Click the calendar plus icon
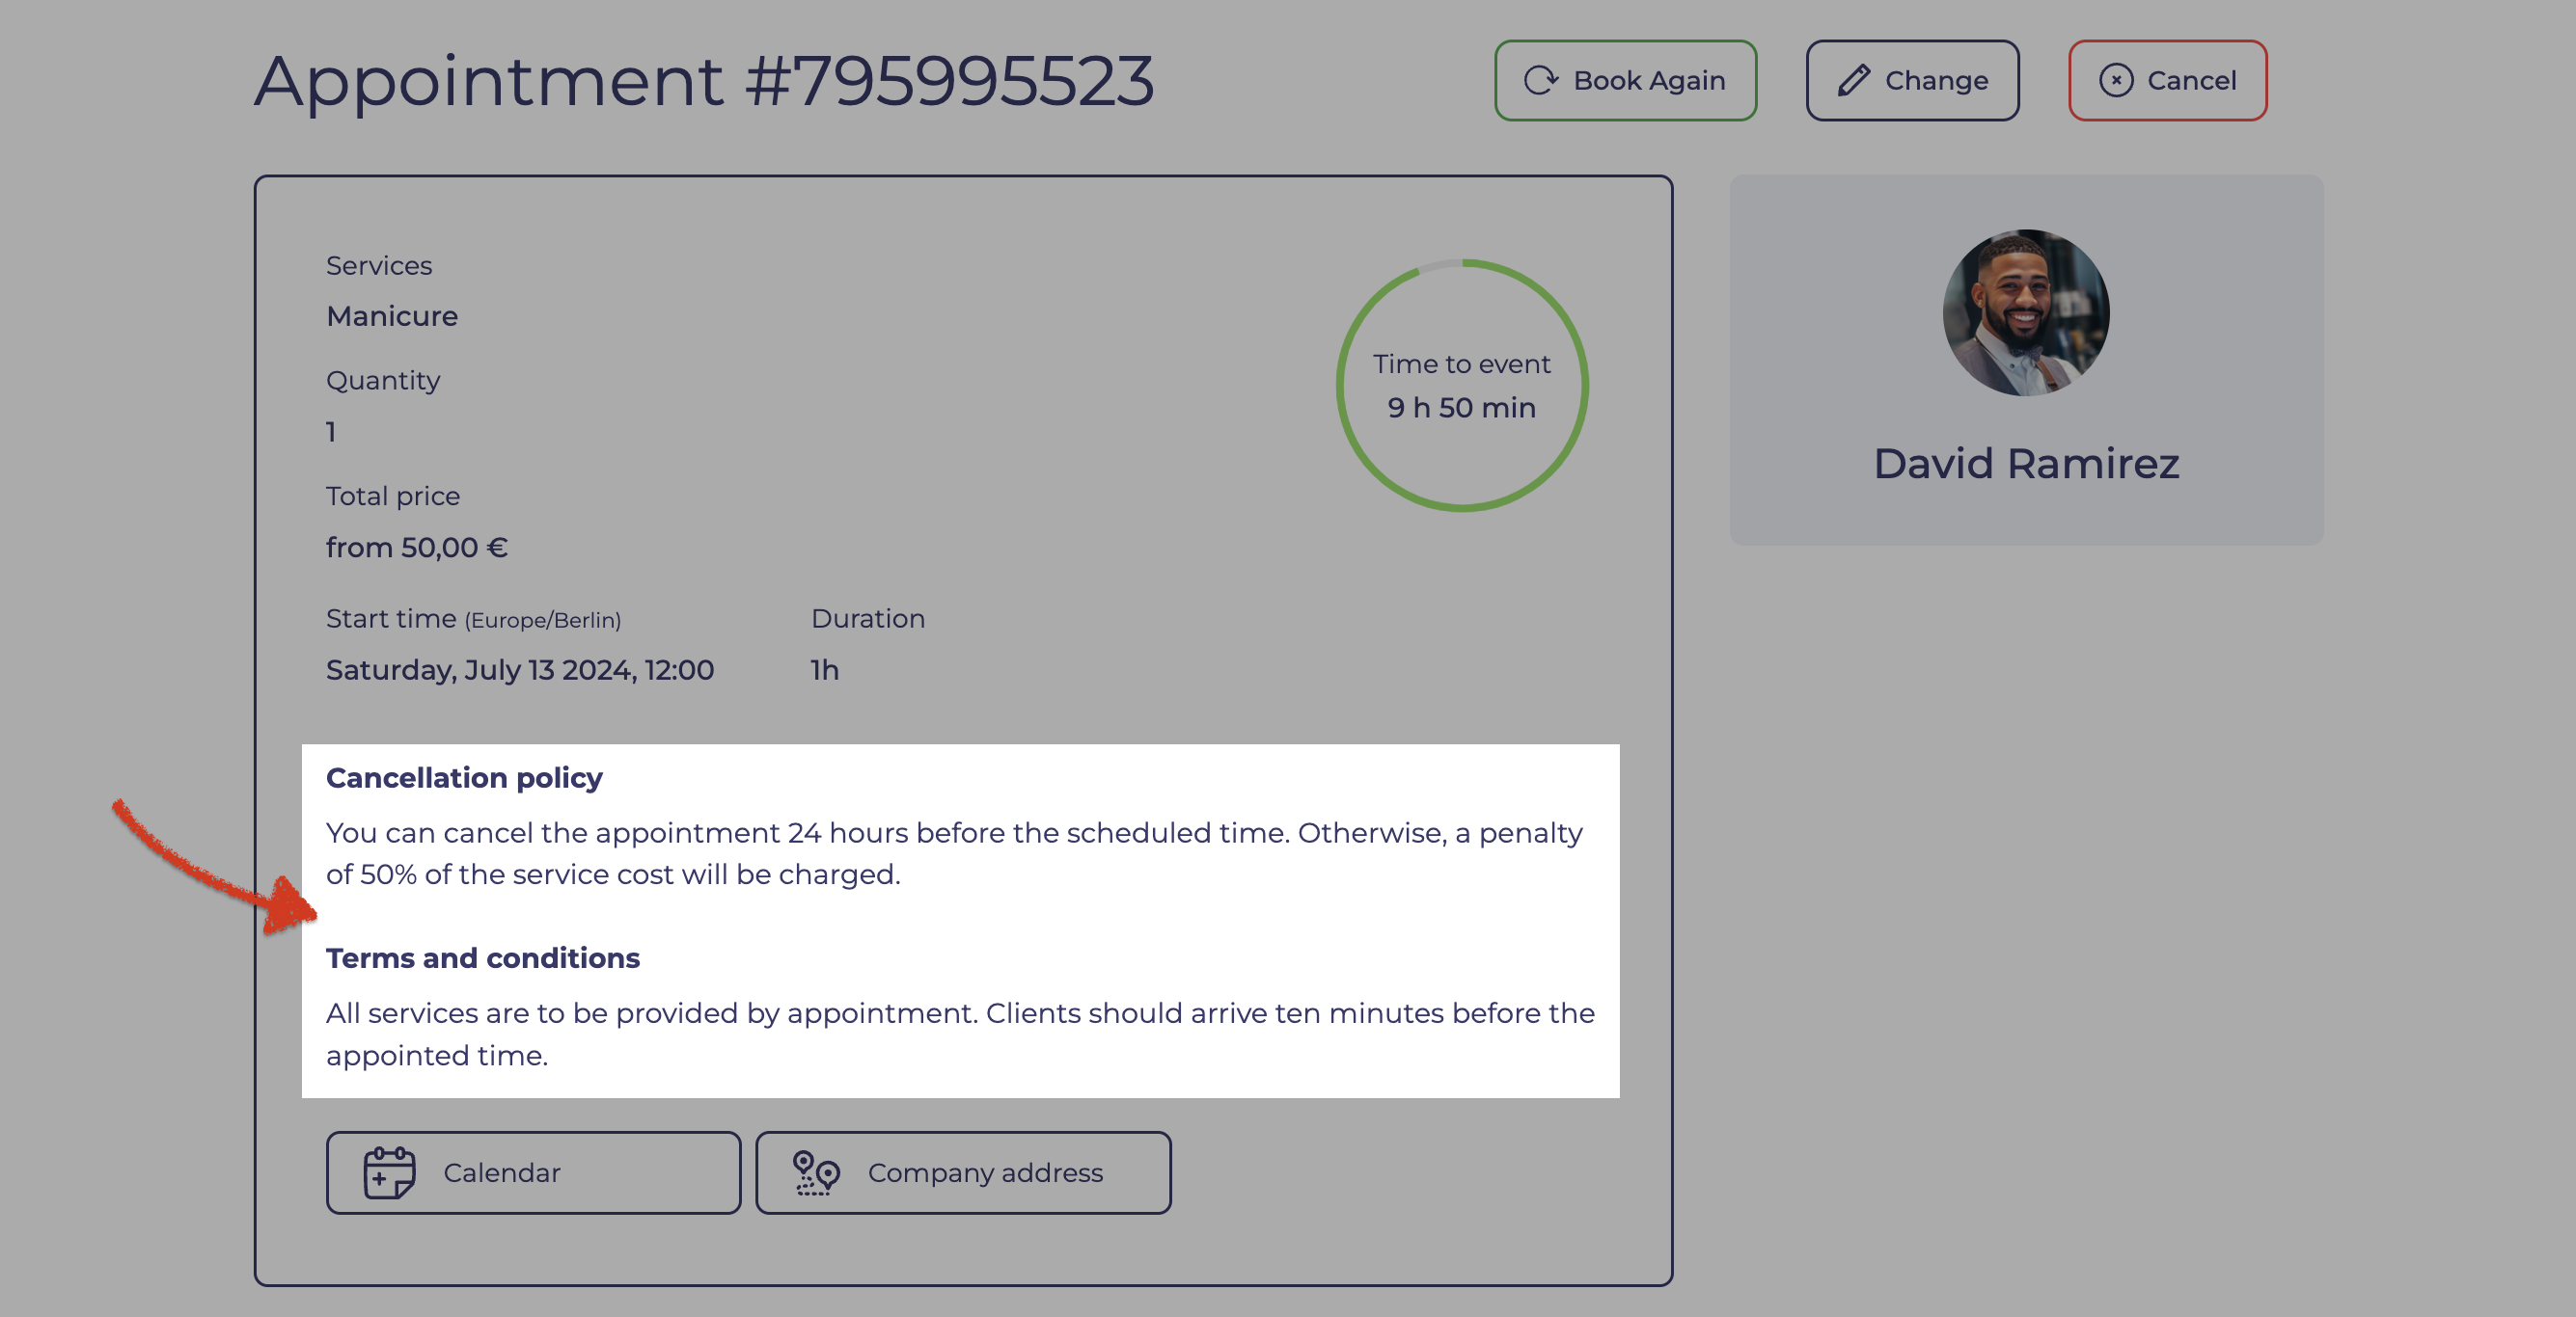 [x=389, y=1172]
